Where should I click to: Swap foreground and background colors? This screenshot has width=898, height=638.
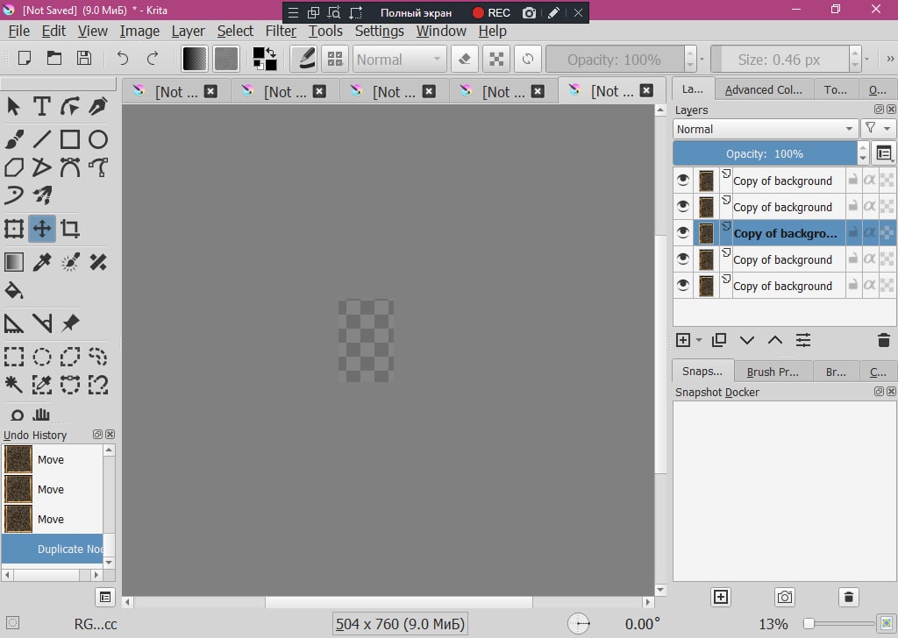pos(272,52)
